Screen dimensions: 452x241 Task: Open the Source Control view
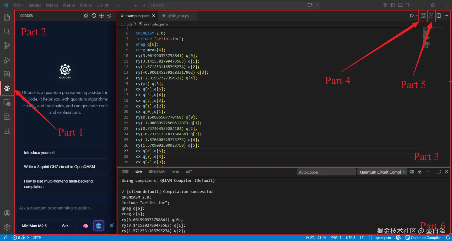pyautogui.click(x=7, y=46)
